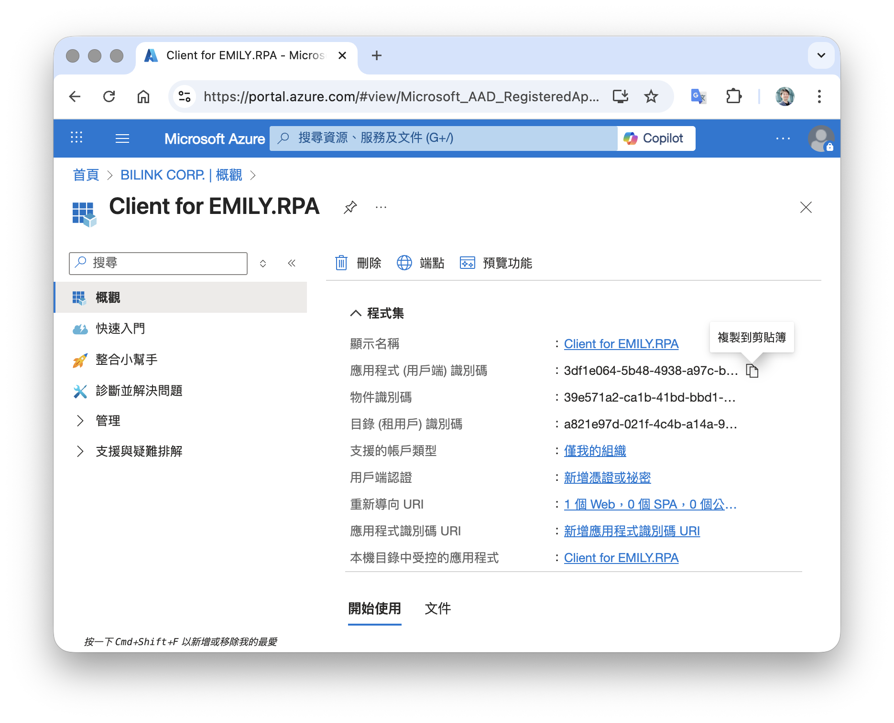Open Endpoints via the globe icon
The image size is (894, 723).
404,263
